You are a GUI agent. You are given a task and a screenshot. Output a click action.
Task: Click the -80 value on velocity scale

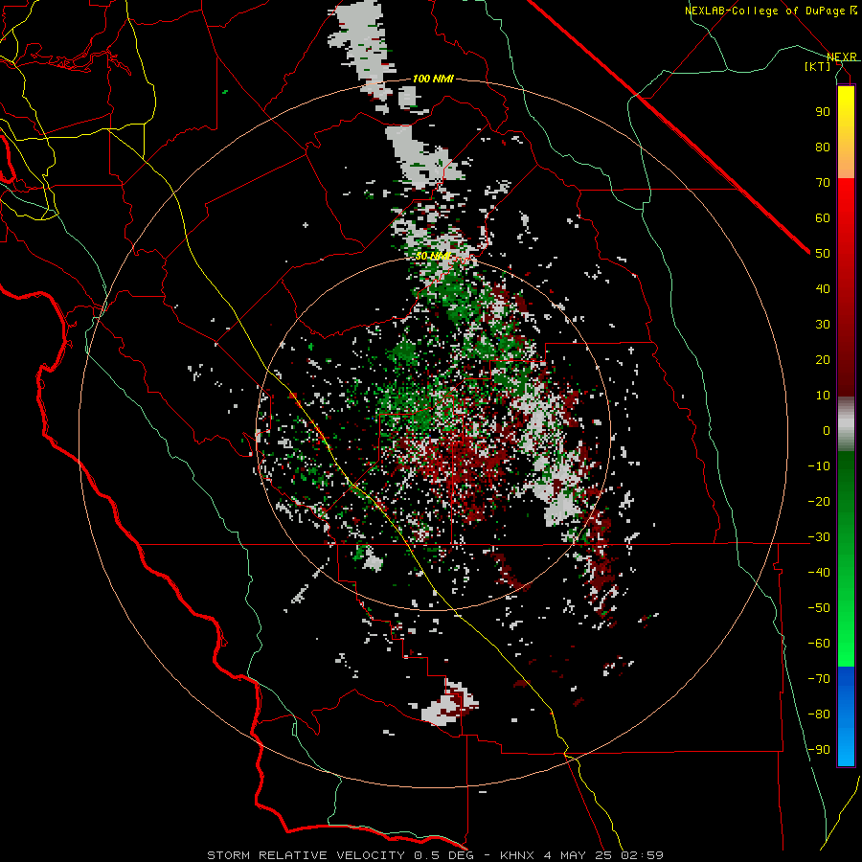click(819, 715)
